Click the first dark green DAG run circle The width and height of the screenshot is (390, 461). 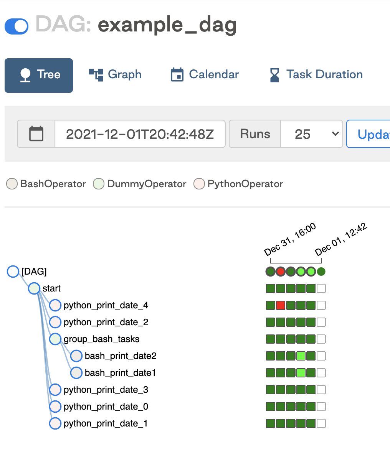271,272
